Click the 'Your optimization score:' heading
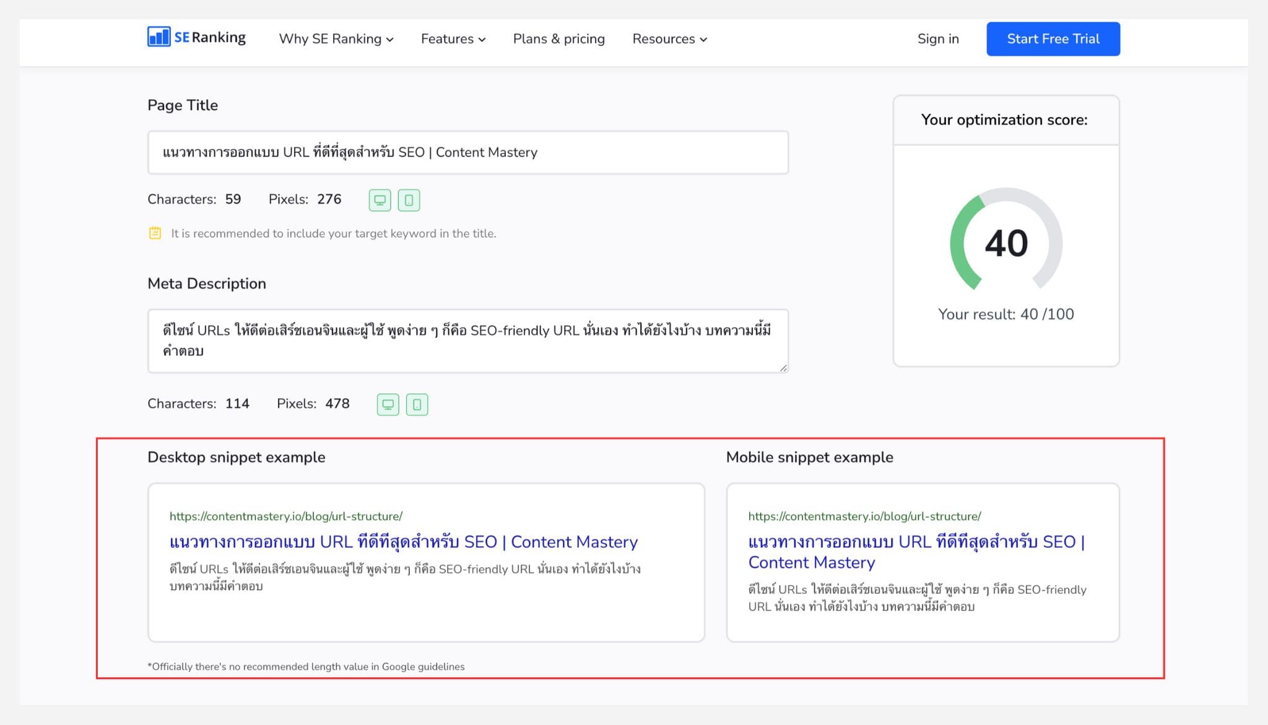Image resolution: width=1268 pixels, height=725 pixels. point(1004,119)
